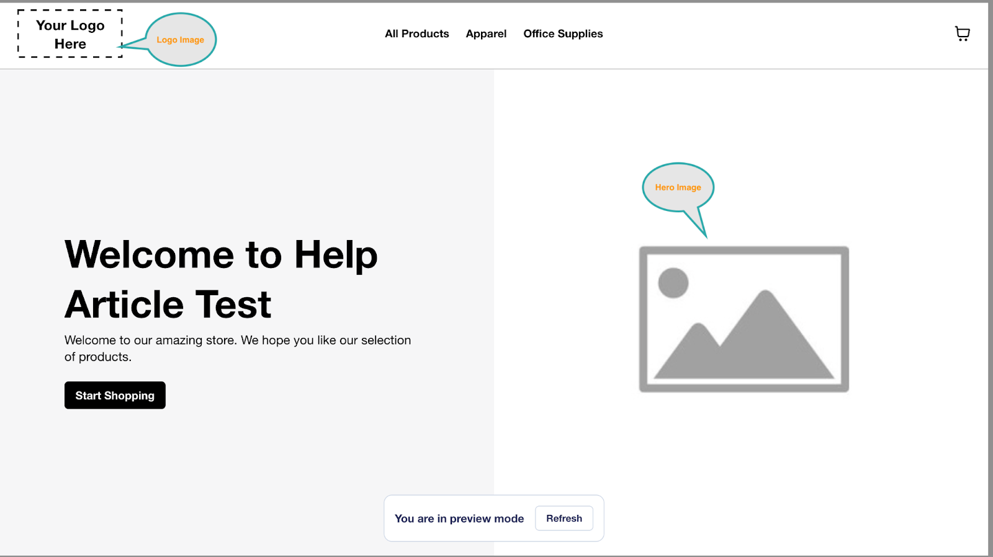Click the pointer tail of the Hero Image bubble
The height and width of the screenshot is (557, 993).
[698, 222]
